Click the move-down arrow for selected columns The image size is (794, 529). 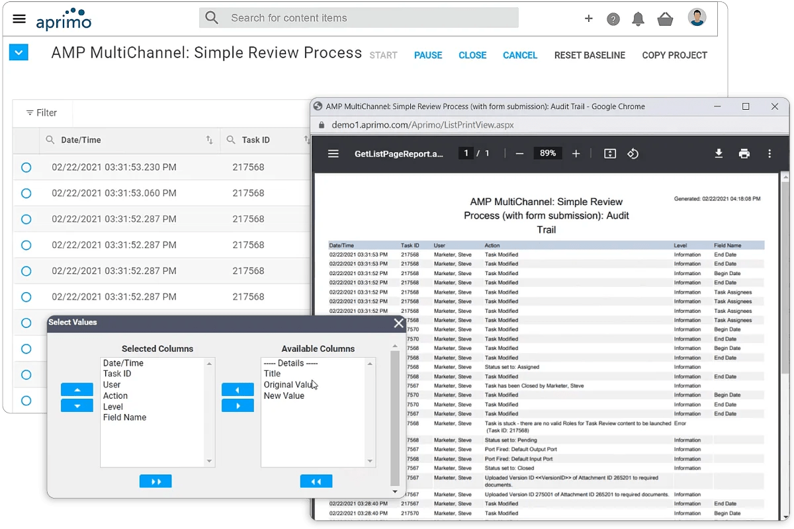coord(77,405)
